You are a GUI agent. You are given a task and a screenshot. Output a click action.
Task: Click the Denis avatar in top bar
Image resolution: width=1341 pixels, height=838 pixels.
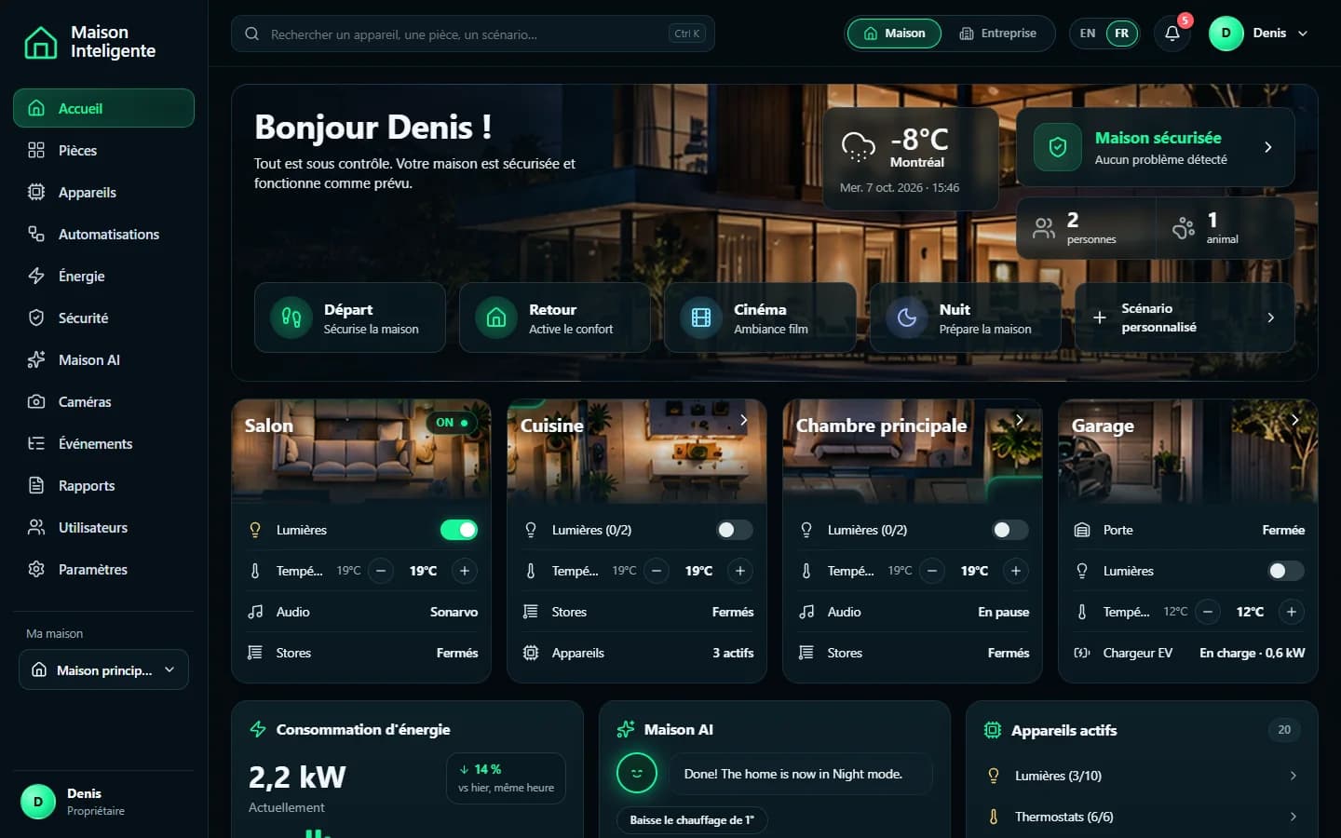click(x=1226, y=34)
